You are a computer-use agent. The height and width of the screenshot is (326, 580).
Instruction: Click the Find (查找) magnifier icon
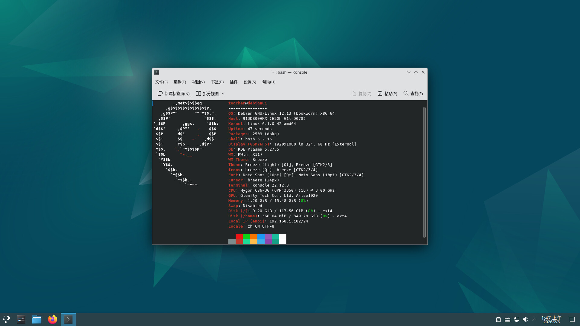(x=406, y=94)
